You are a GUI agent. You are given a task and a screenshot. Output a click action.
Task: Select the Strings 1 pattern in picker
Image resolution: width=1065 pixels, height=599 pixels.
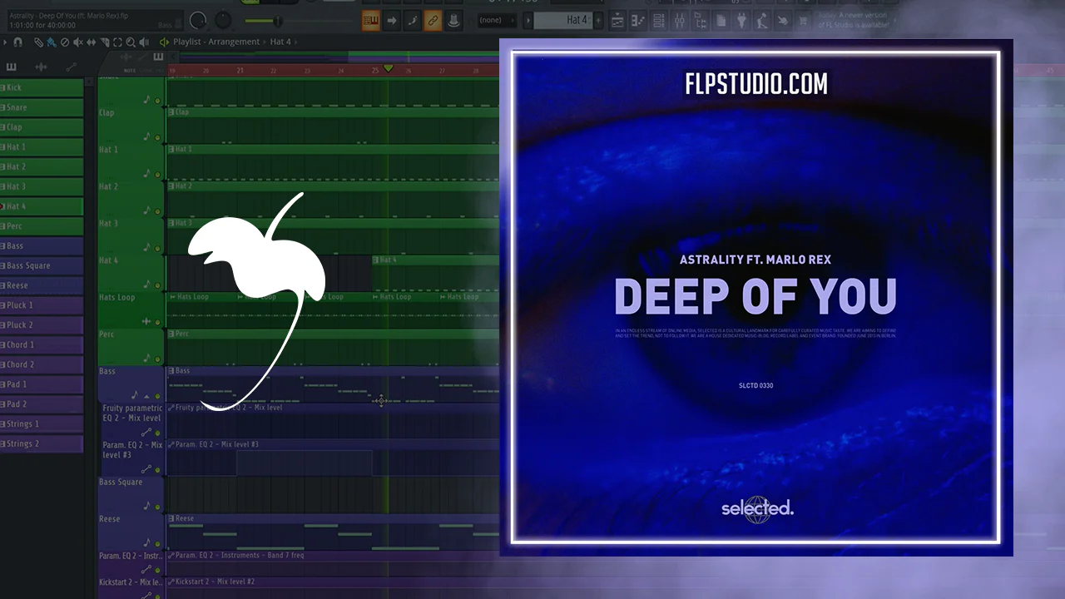pos(42,424)
